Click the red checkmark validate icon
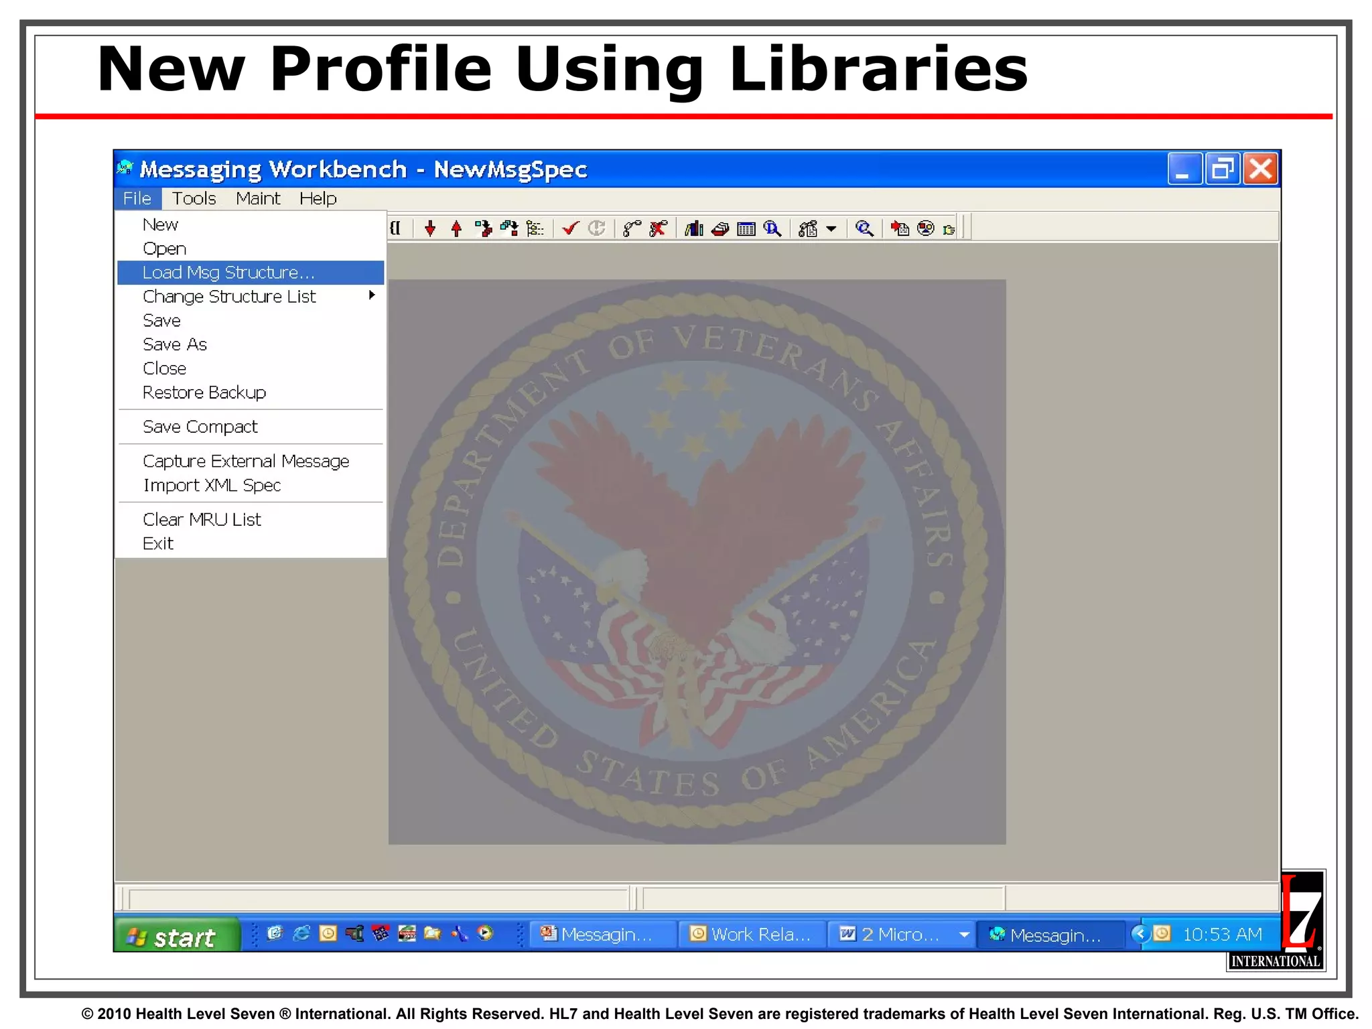Screen dimensions: 1372x1029 click(570, 229)
